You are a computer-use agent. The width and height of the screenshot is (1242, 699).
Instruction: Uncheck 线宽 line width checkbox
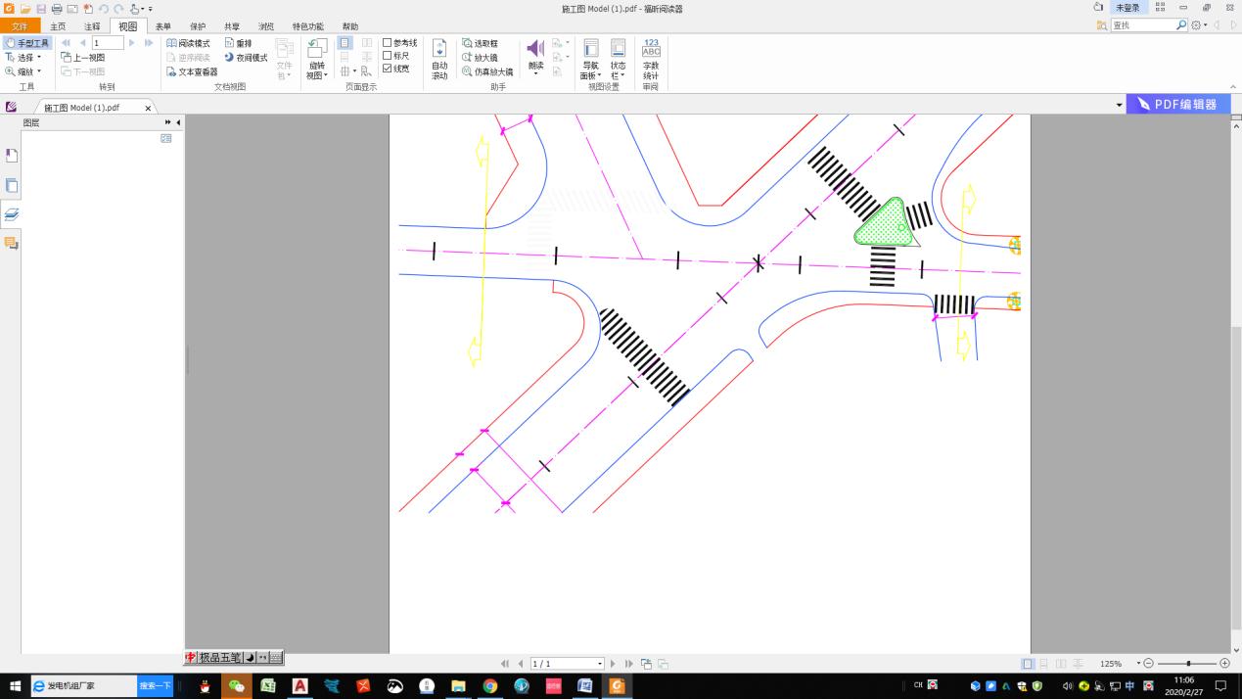[388, 69]
